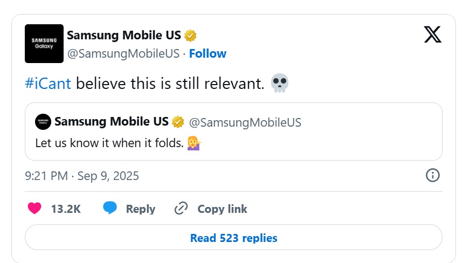Click the Reply text label

(141, 209)
